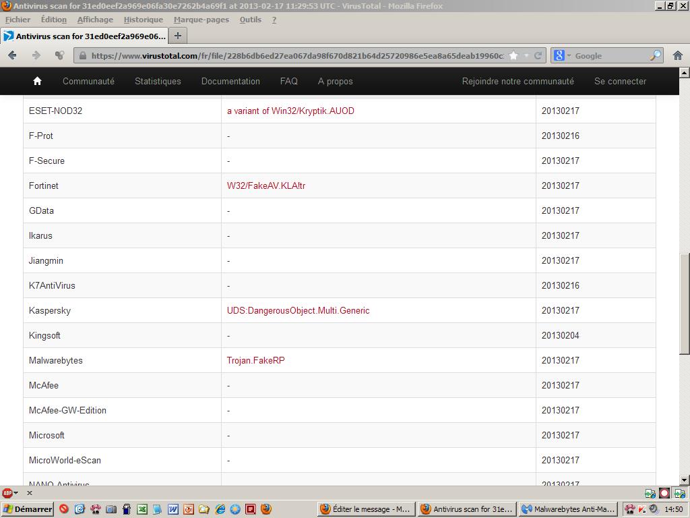Image resolution: width=690 pixels, height=518 pixels.
Task: Click the Antivirus scan taskbar button
Action: click(467, 509)
